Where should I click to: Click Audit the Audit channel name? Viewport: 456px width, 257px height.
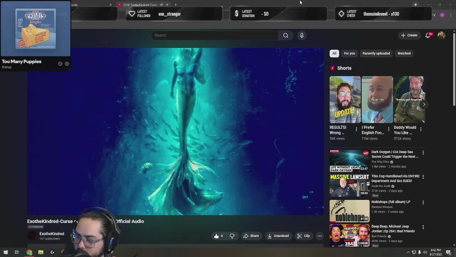click(381, 186)
